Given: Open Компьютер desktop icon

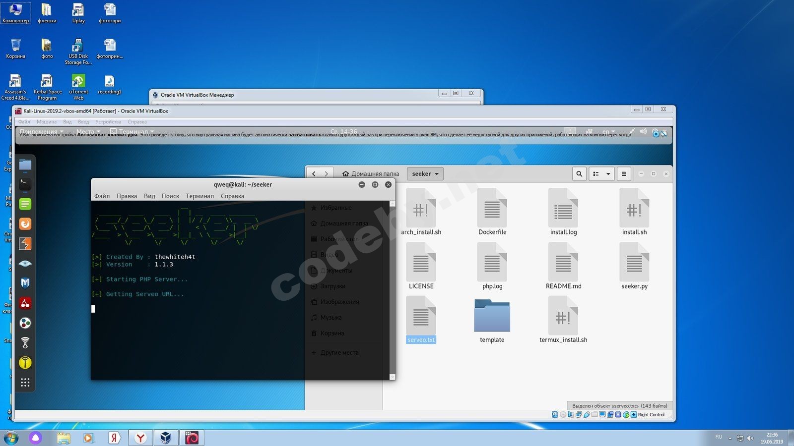Looking at the screenshot, I should 16,13.
